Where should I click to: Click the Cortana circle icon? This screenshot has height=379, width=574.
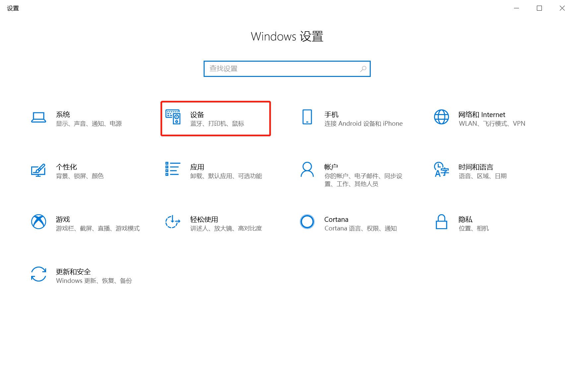coord(307,222)
